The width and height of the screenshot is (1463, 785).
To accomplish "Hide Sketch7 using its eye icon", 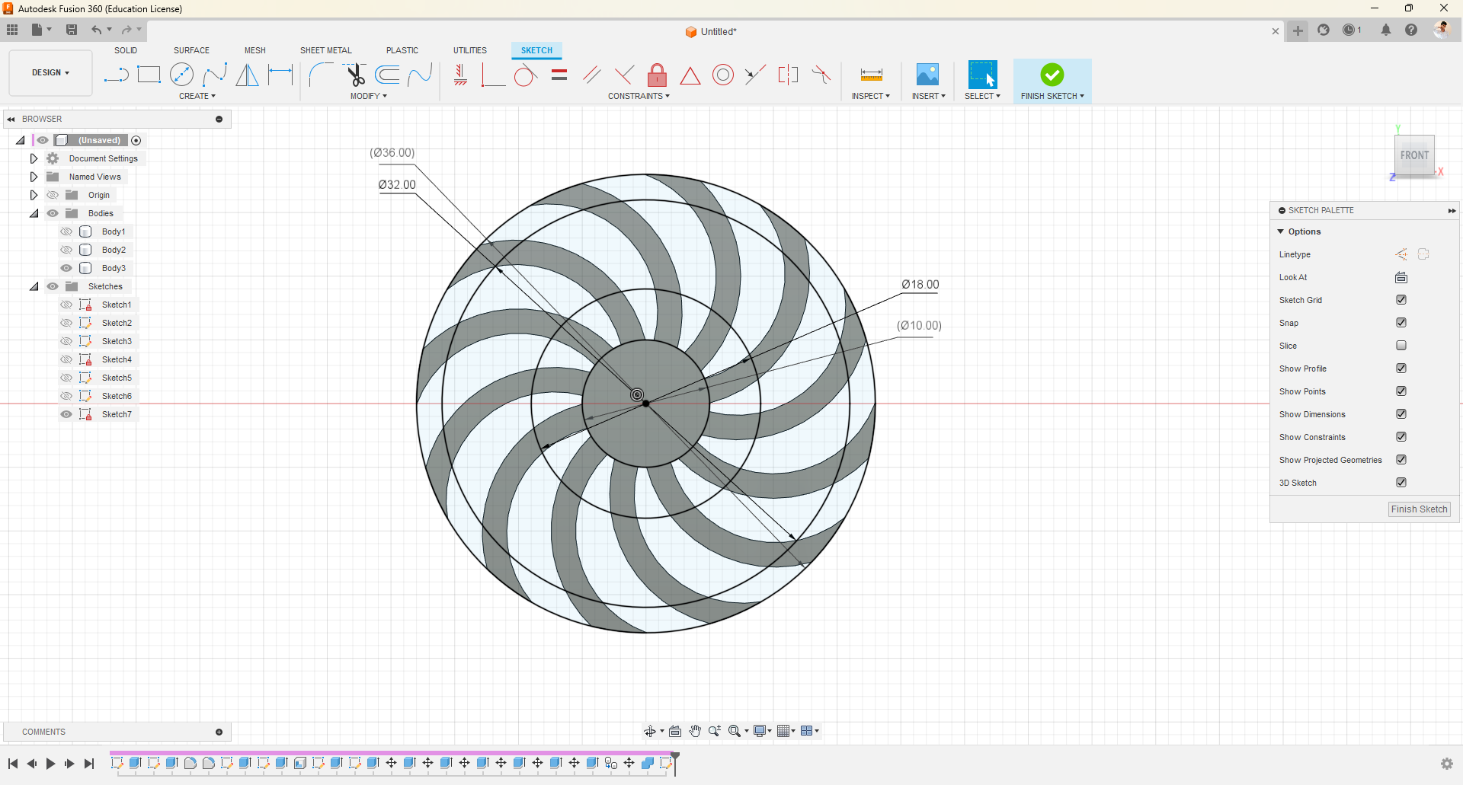I will coord(66,414).
